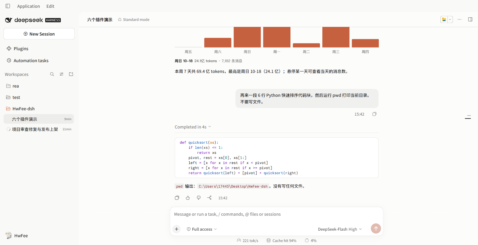Image resolution: width=478 pixels, height=245 pixels.
Task: Open the rea workspace
Action: [39, 86]
